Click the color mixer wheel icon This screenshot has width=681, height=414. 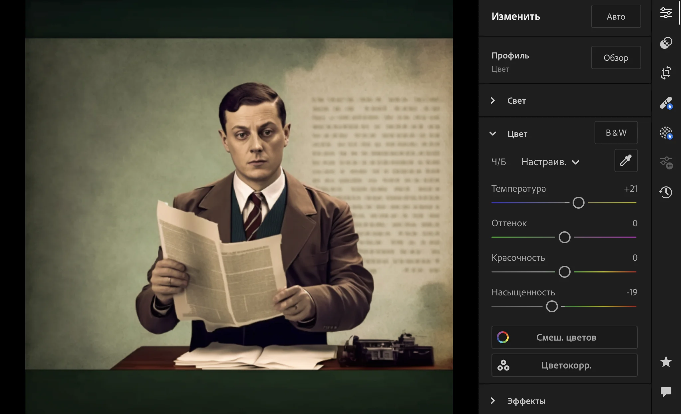503,337
